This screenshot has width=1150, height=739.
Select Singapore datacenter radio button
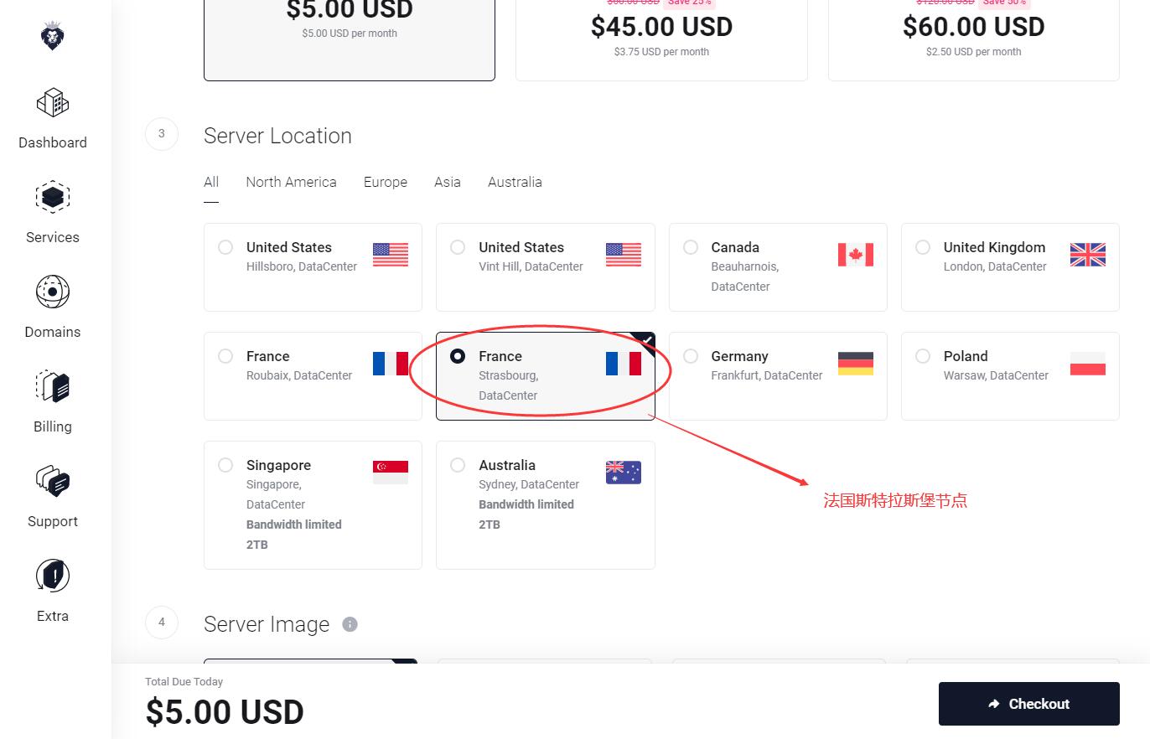click(225, 465)
